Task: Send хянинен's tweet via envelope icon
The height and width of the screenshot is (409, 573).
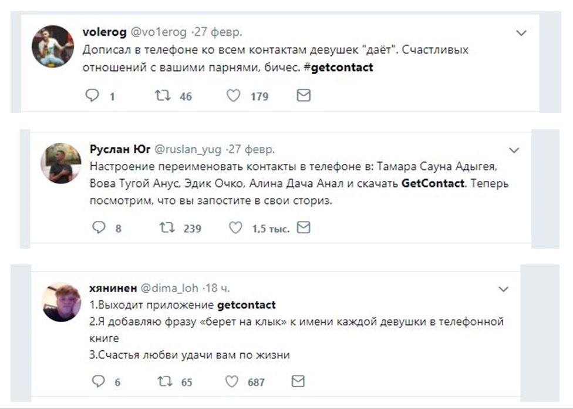Action: (298, 381)
